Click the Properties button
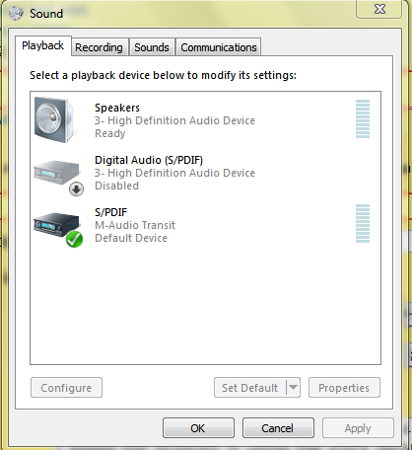Screen dimensions: 412x450 344,388
